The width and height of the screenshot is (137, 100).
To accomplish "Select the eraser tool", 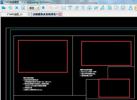I will click(77, 8).
